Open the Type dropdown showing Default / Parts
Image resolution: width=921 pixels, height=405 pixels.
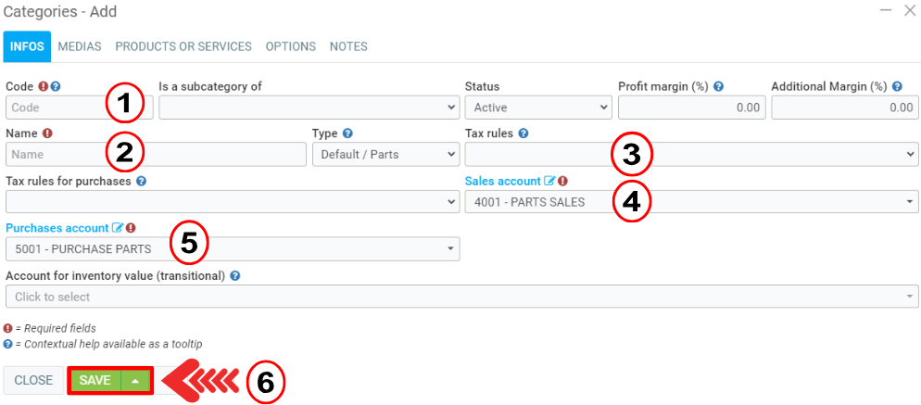point(385,155)
